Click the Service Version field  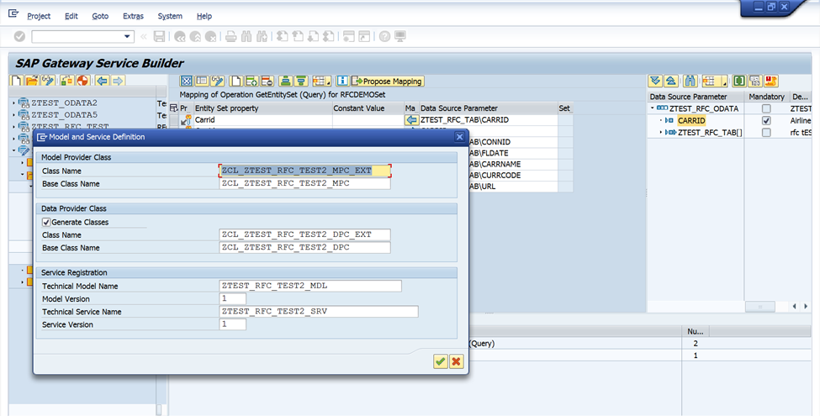coord(233,324)
